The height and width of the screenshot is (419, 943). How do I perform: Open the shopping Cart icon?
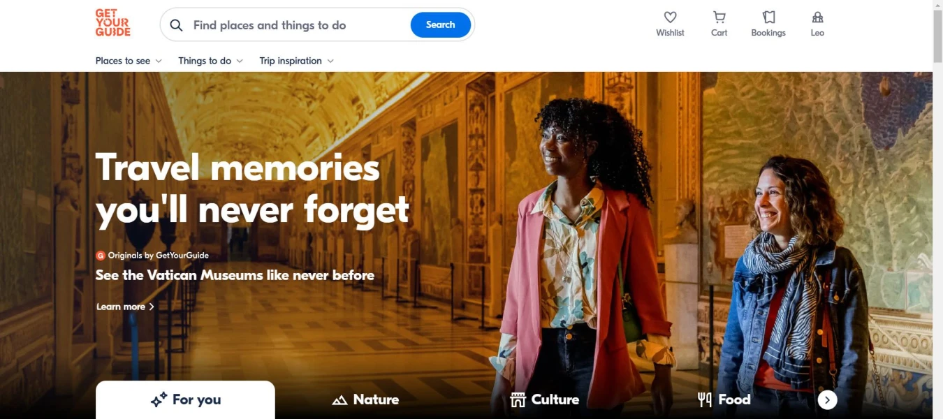719,17
